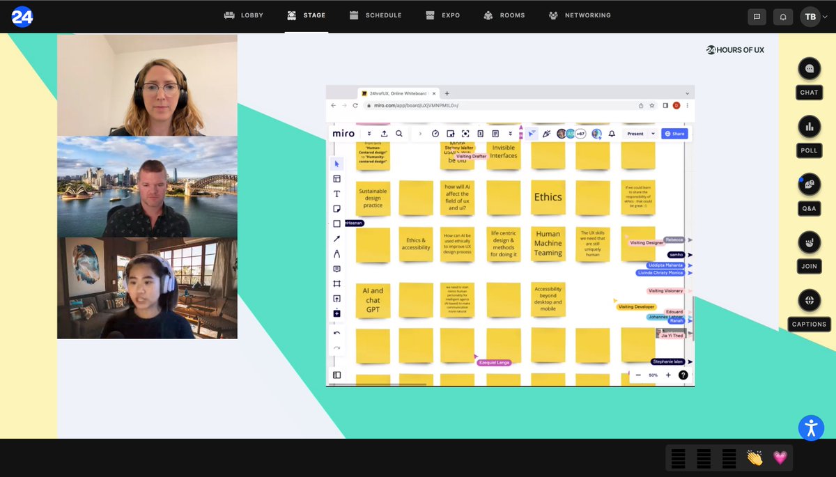This screenshot has width=836, height=477.
Task: Select the 'Ethics' sticky note
Action: pyautogui.click(x=548, y=197)
